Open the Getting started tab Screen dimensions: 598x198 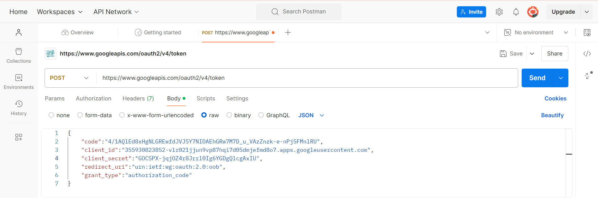click(158, 32)
